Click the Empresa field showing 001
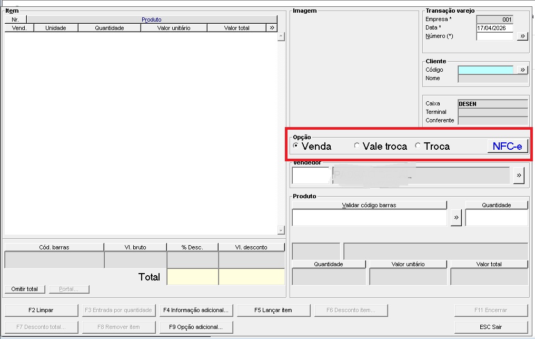This screenshot has width=535, height=339. click(x=495, y=20)
